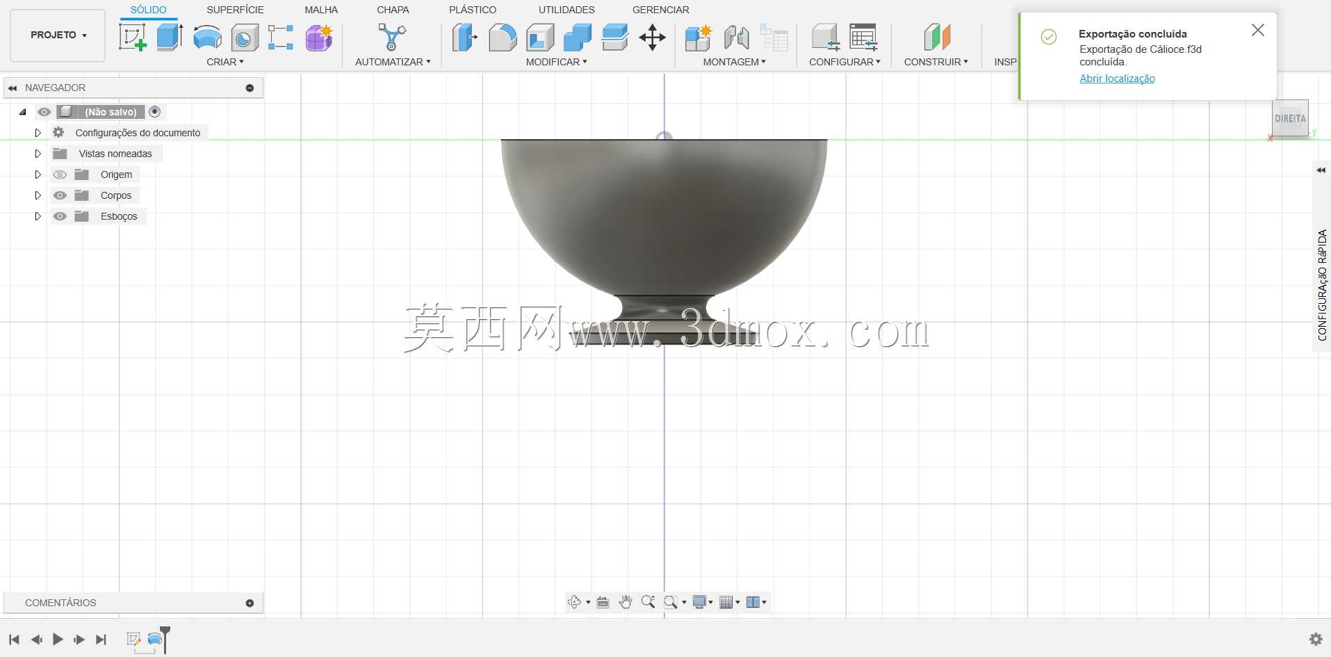Screen dimensions: 1331x657
Task: Show the Origem folder
Action: (60, 175)
